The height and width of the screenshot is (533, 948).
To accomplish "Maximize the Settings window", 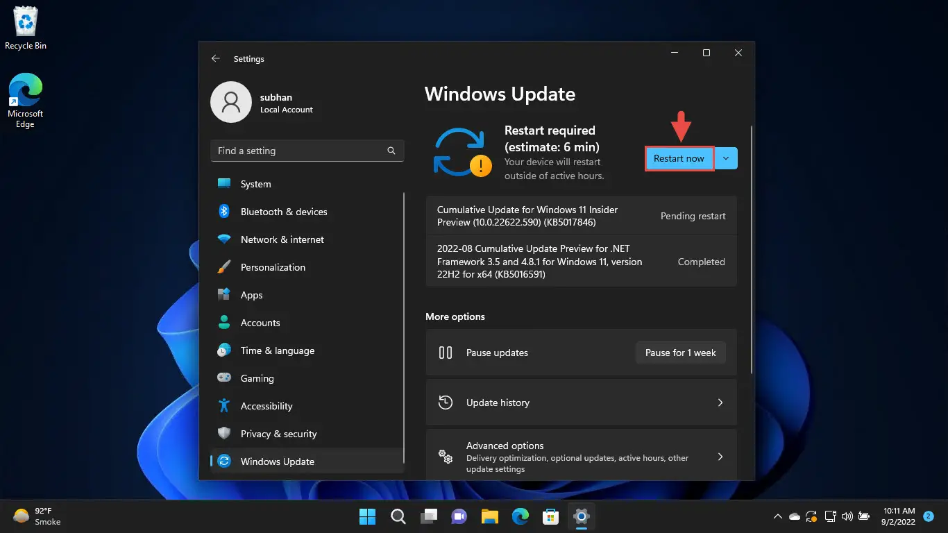I will click(x=706, y=53).
